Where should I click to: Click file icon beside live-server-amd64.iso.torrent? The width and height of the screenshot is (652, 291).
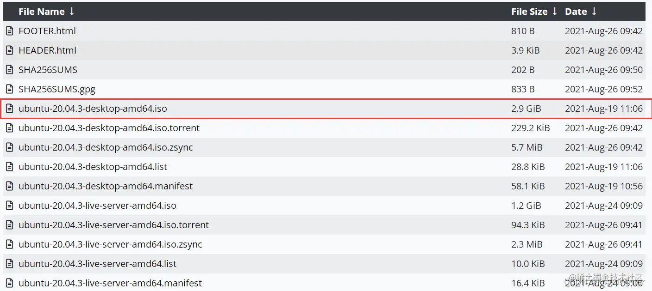click(9, 225)
